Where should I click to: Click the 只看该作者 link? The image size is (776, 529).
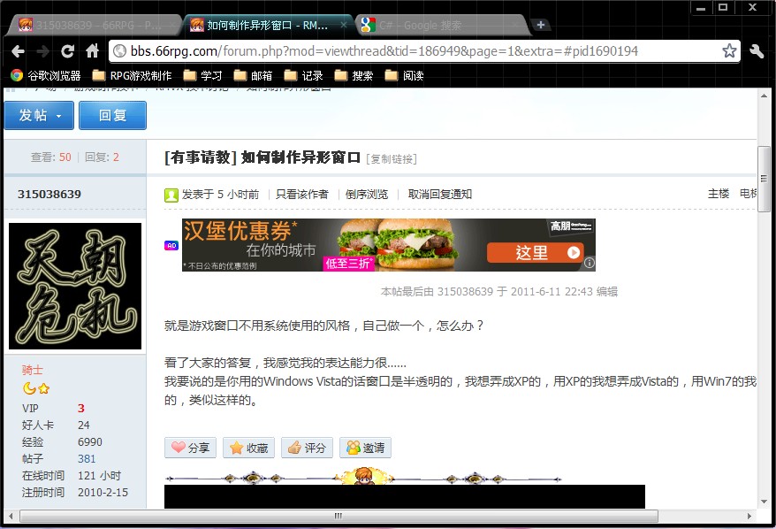pyautogui.click(x=302, y=194)
